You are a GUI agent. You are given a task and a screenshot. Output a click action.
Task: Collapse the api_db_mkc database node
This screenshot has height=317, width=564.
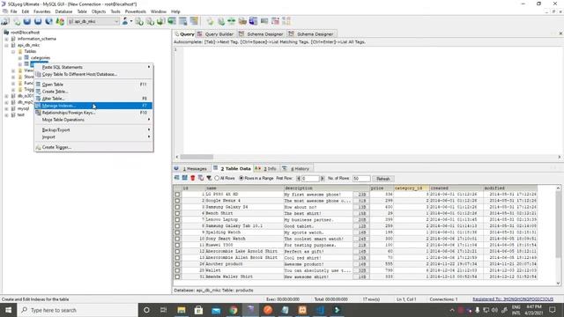pyautogui.click(x=6, y=45)
